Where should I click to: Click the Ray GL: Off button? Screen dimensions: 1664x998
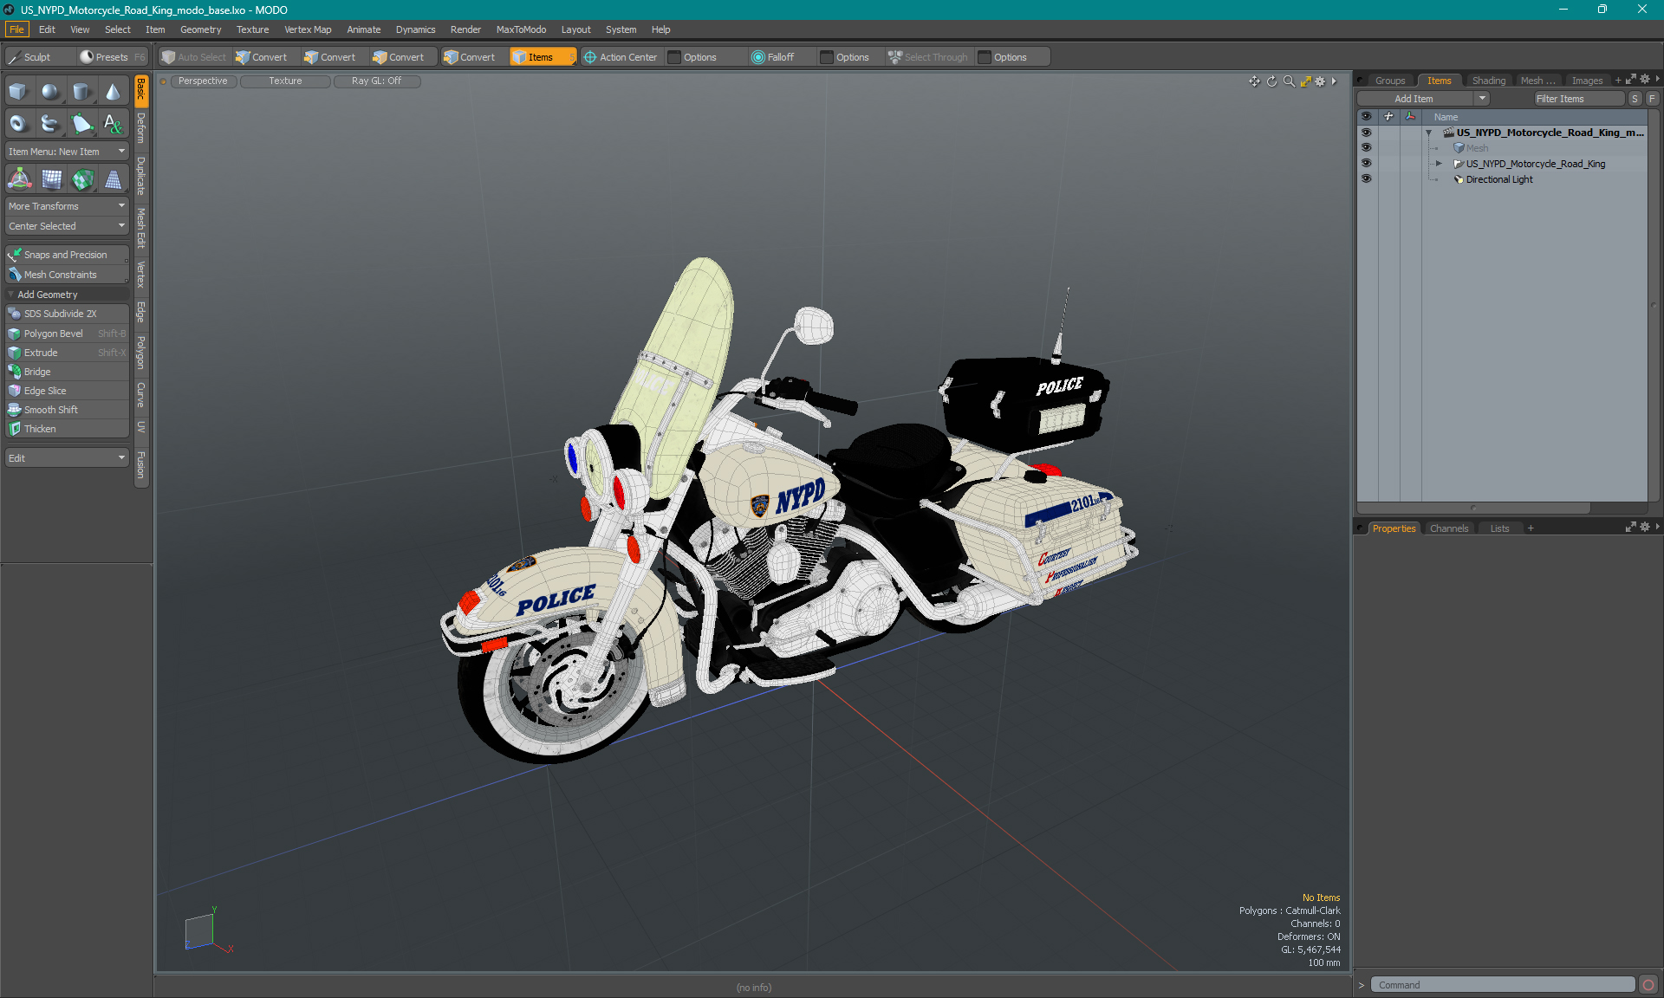coord(376,81)
